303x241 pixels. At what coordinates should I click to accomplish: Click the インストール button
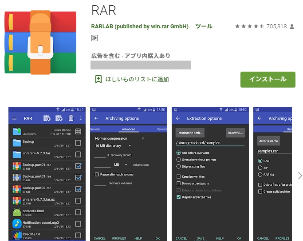(x=268, y=79)
